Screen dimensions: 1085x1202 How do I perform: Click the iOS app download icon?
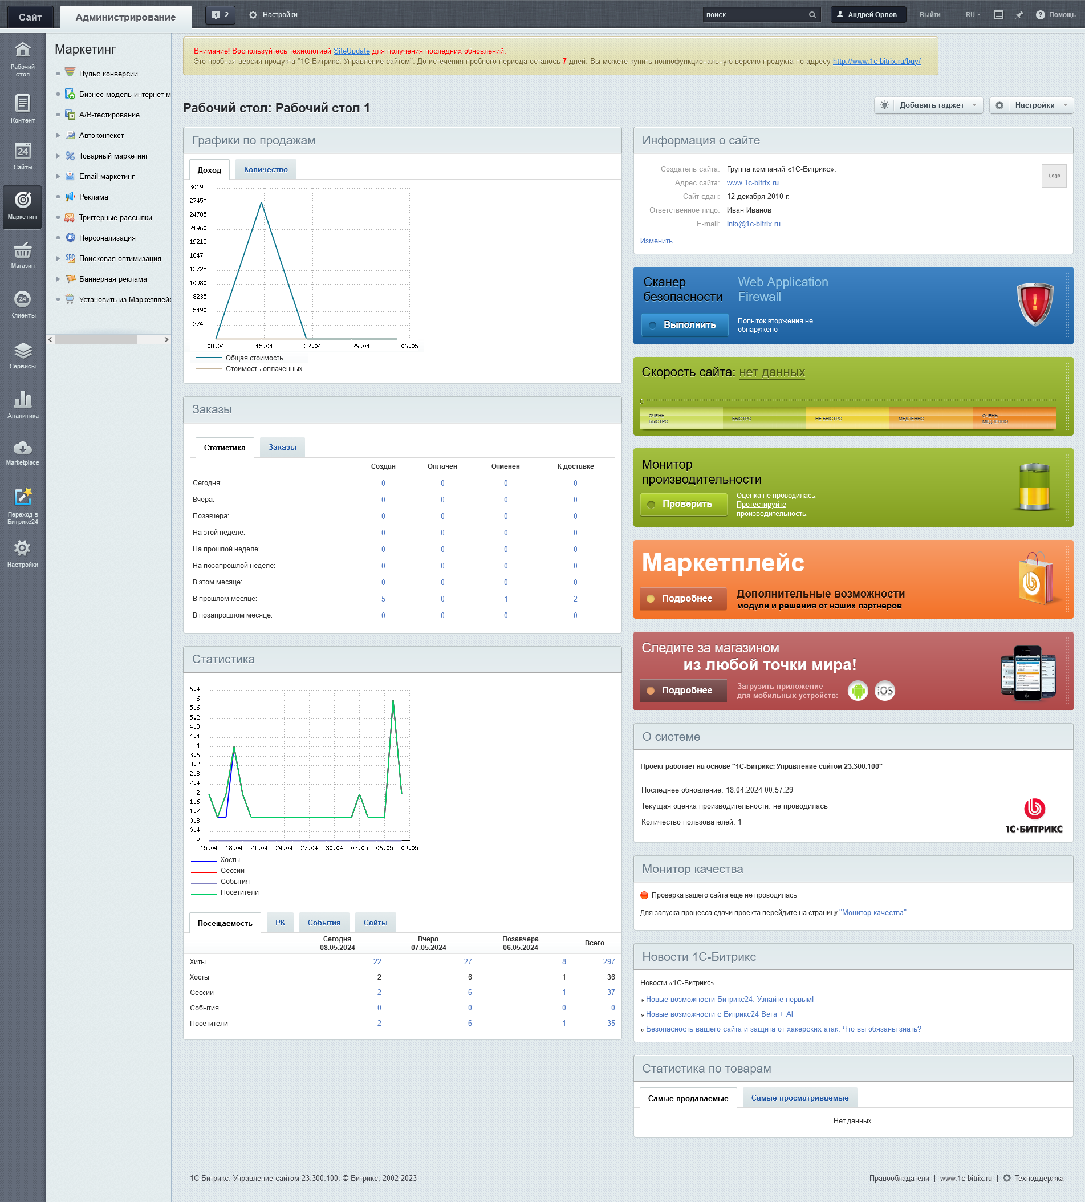click(x=885, y=691)
